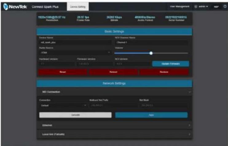Click the Net Mask field
228x146 pixels.
[163, 106]
